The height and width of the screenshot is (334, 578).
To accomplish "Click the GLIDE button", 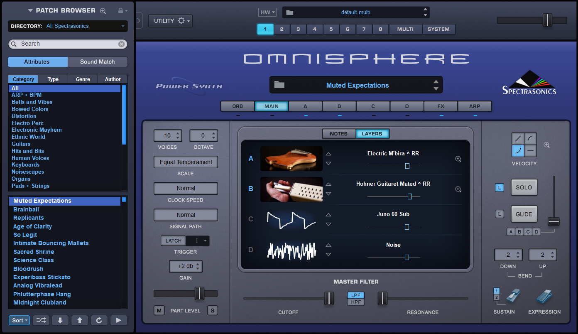I will point(524,214).
